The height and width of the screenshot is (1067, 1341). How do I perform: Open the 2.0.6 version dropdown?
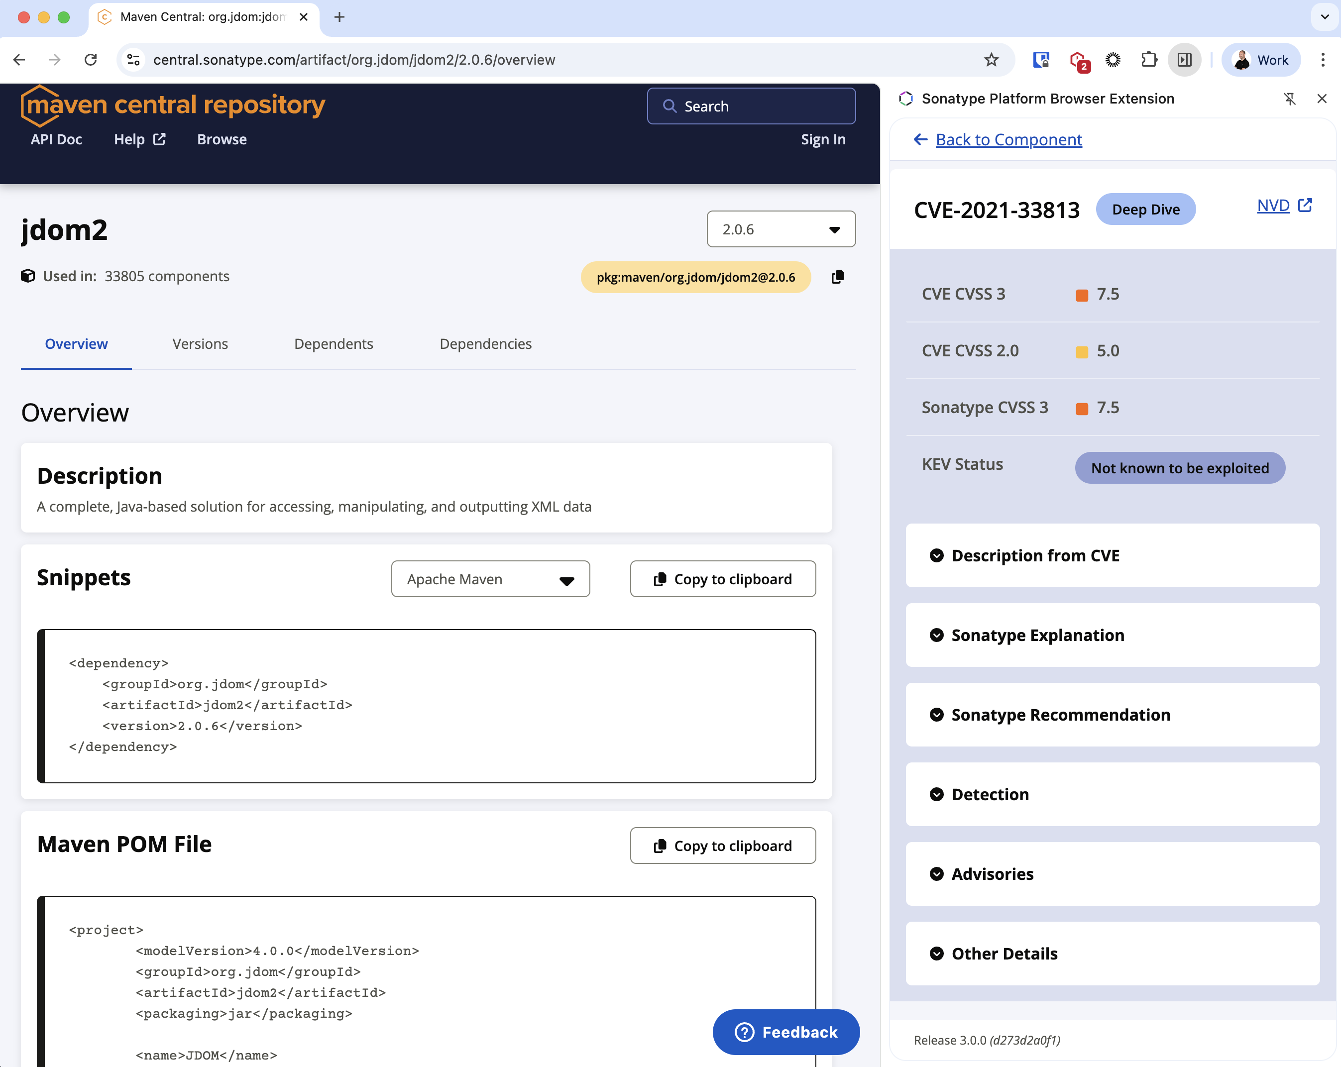(781, 229)
